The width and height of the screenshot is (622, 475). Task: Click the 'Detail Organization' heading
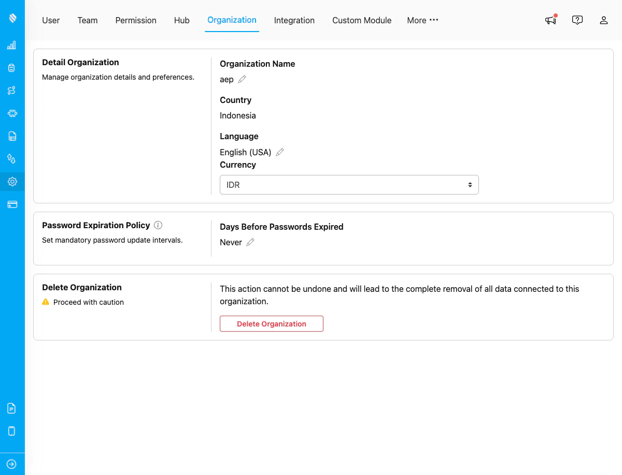(x=80, y=62)
